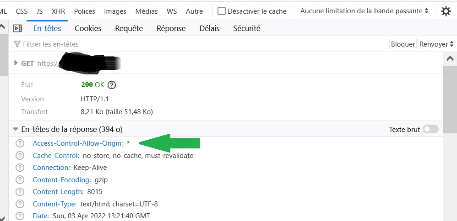Click the Connection header name

point(51,168)
